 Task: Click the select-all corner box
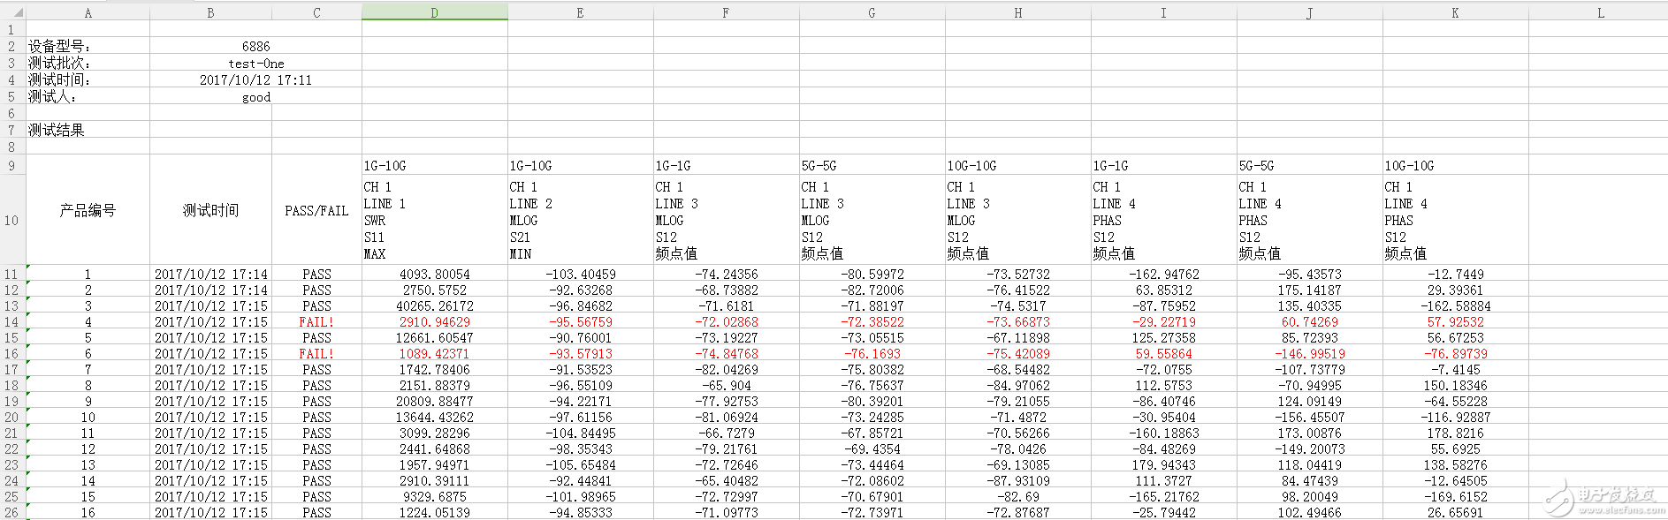(x=12, y=12)
